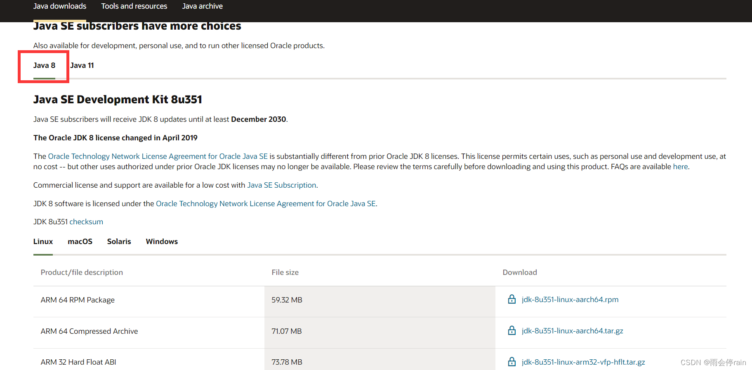The image size is (752, 370).
Task: Open license agreement link in 'JDK 8 software' sentence
Action: click(x=266, y=204)
